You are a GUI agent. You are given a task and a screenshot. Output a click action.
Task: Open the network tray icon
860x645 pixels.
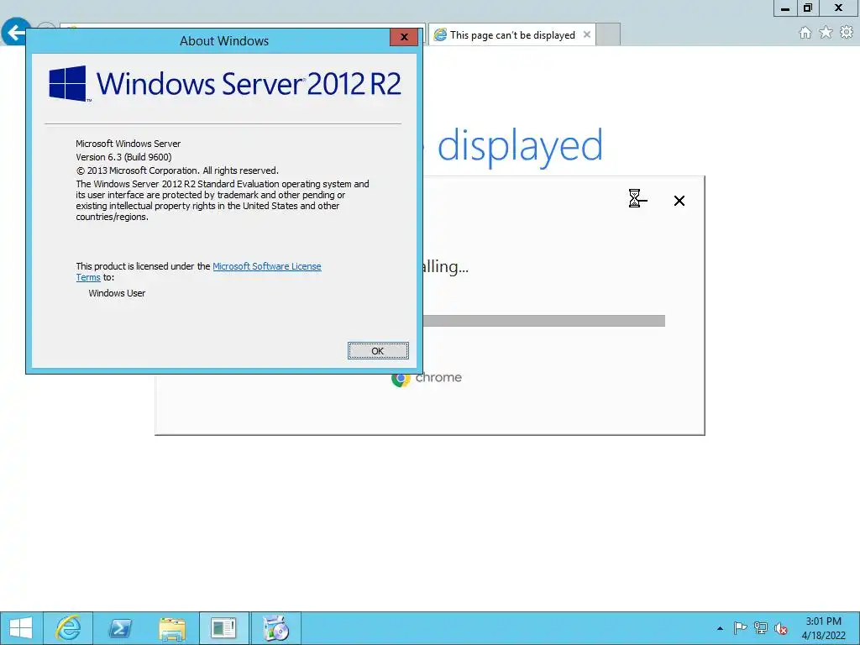tap(761, 628)
